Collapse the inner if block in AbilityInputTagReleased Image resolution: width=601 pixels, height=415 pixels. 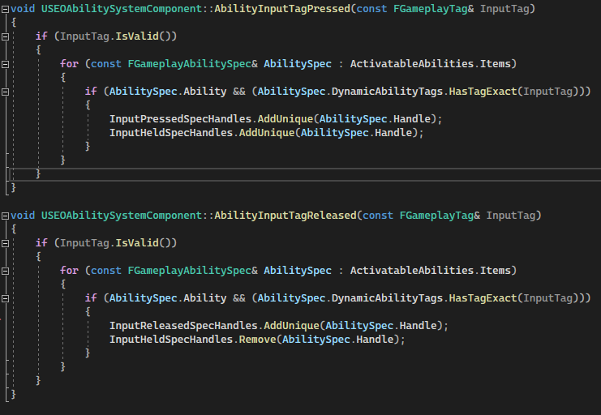[6, 298]
